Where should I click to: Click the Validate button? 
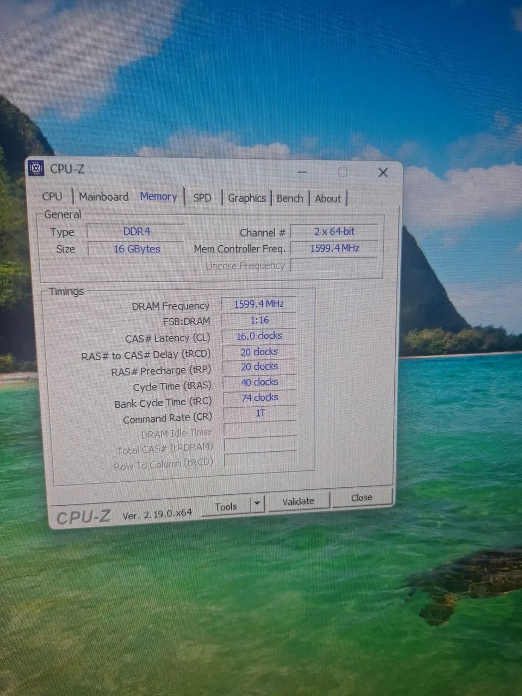click(298, 501)
